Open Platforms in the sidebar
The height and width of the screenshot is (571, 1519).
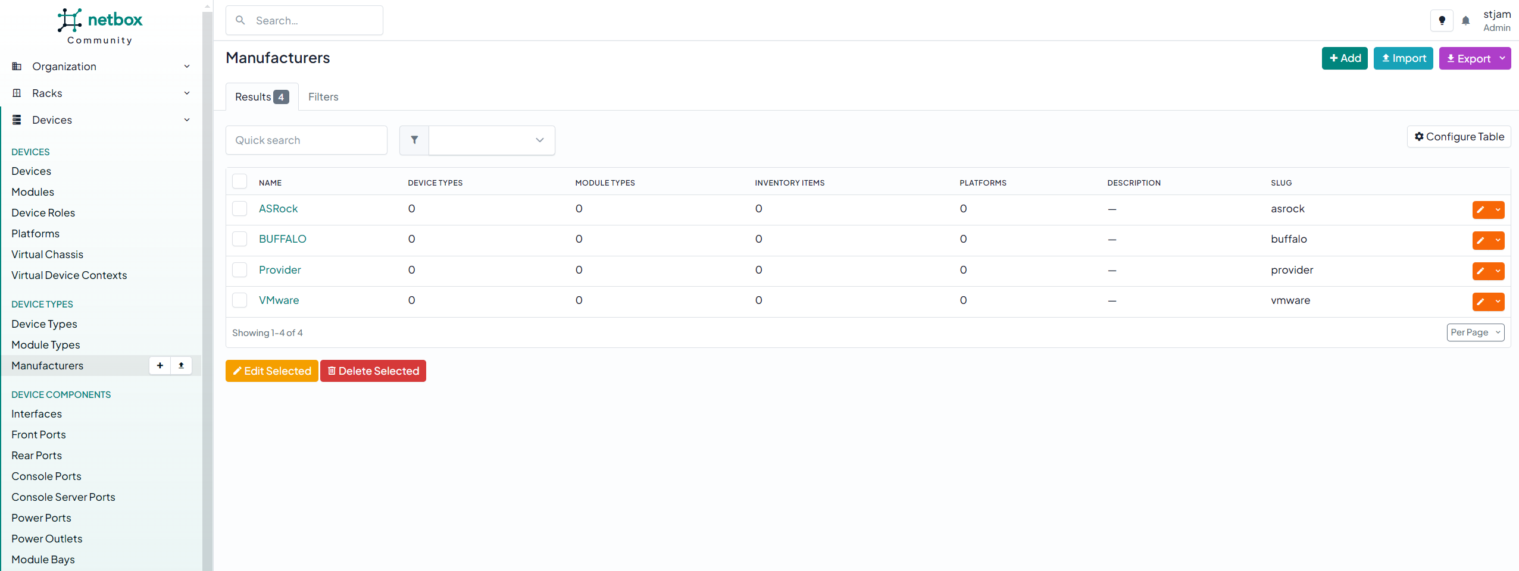tap(35, 234)
